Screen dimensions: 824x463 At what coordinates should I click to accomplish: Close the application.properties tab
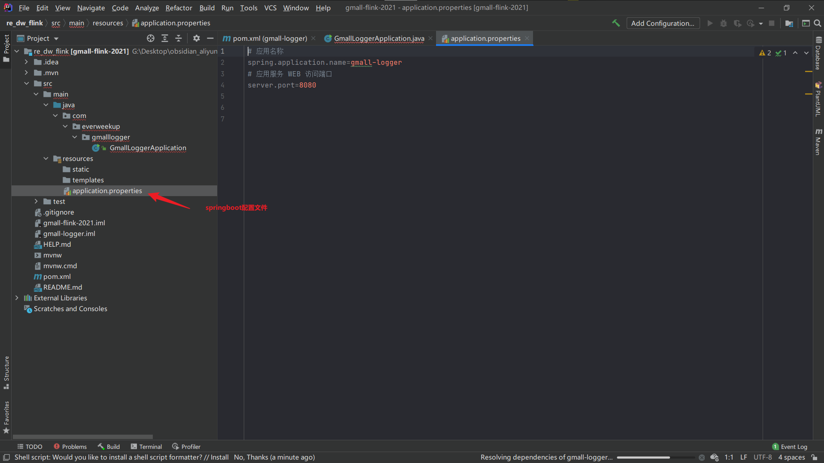[527, 38]
